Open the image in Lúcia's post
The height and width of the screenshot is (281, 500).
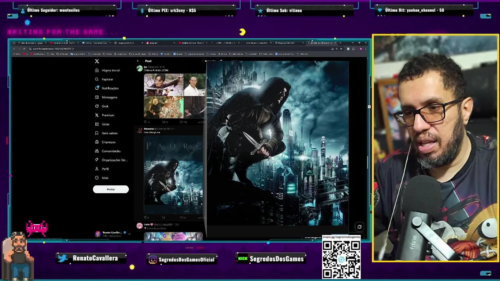click(173, 236)
